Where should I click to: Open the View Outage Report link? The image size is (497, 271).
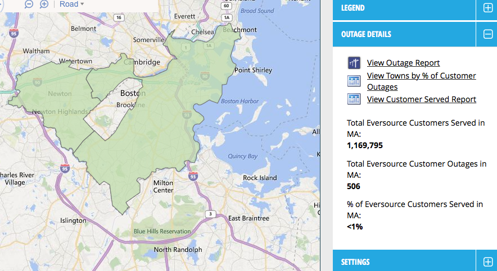pos(403,63)
